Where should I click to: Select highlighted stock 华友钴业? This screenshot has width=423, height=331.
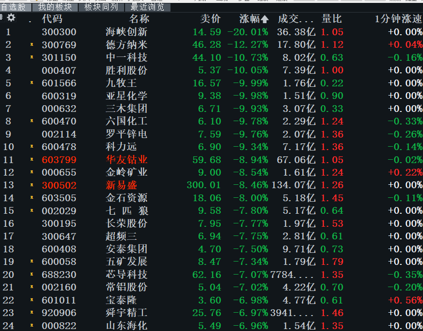click(x=211, y=159)
